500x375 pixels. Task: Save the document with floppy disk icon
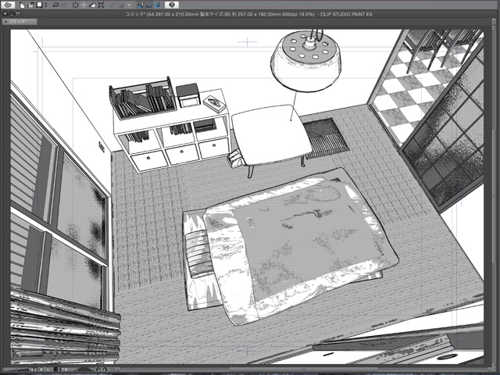click(x=40, y=5)
